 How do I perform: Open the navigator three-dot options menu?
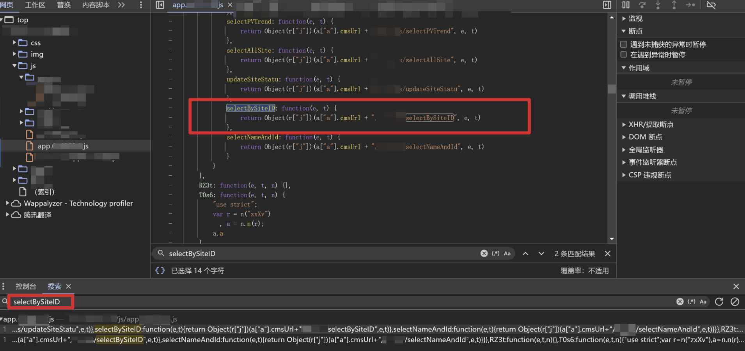click(x=141, y=5)
